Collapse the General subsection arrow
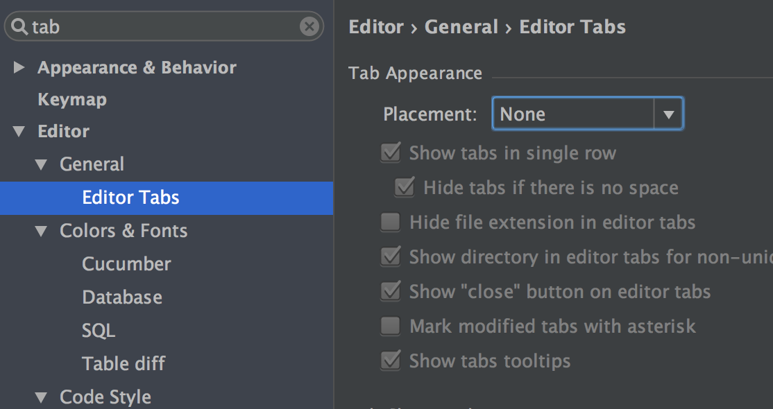Image resolution: width=773 pixels, height=409 pixels. (x=41, y=164)
